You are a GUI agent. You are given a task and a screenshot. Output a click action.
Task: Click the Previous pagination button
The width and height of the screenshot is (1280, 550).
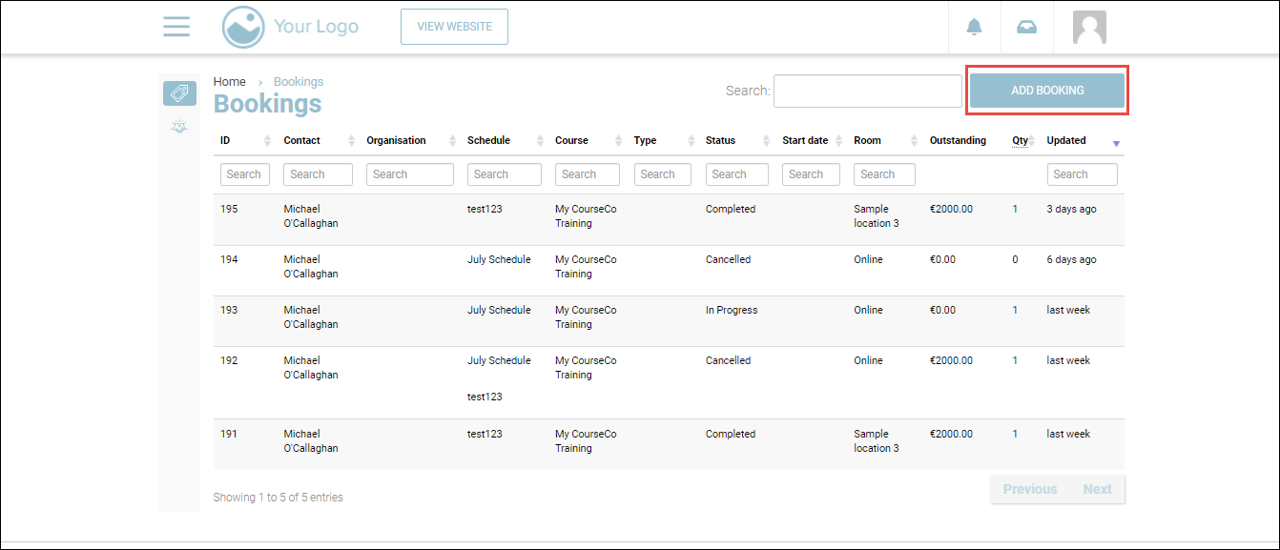coord(1029,489)
